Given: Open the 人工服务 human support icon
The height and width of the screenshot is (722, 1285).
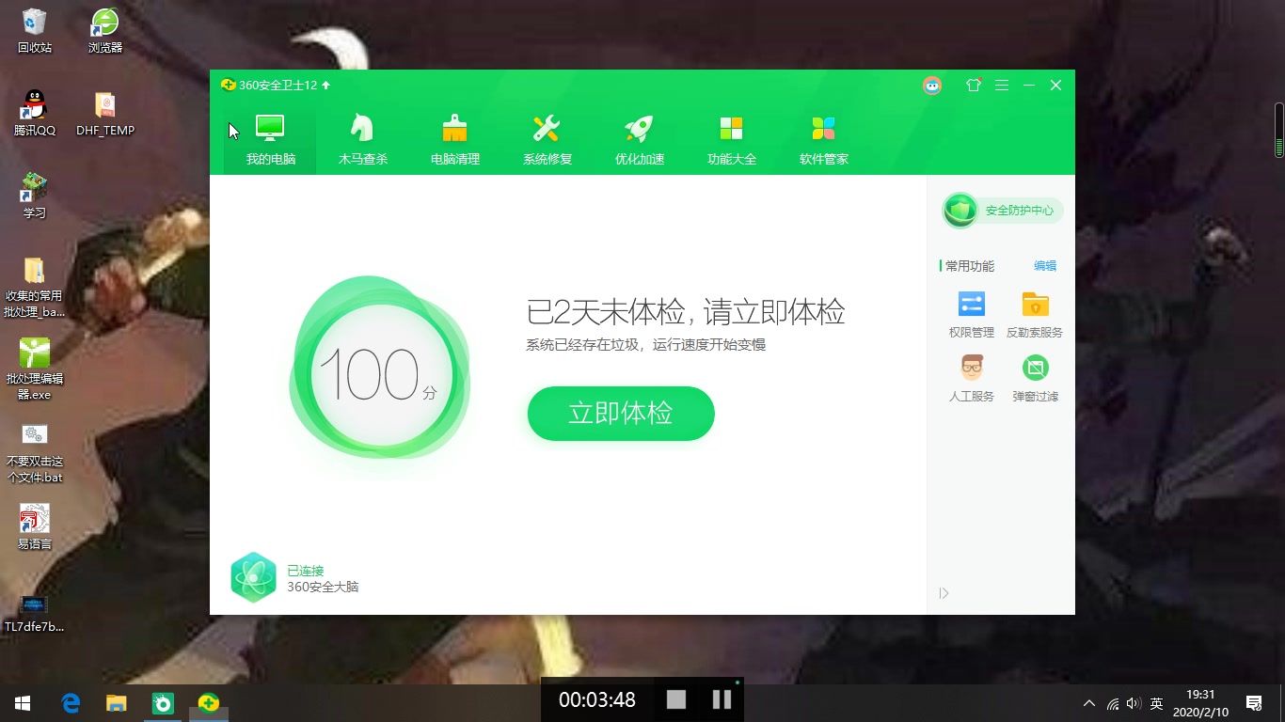Looking at the screenshot, I should (x=971, y=378).
